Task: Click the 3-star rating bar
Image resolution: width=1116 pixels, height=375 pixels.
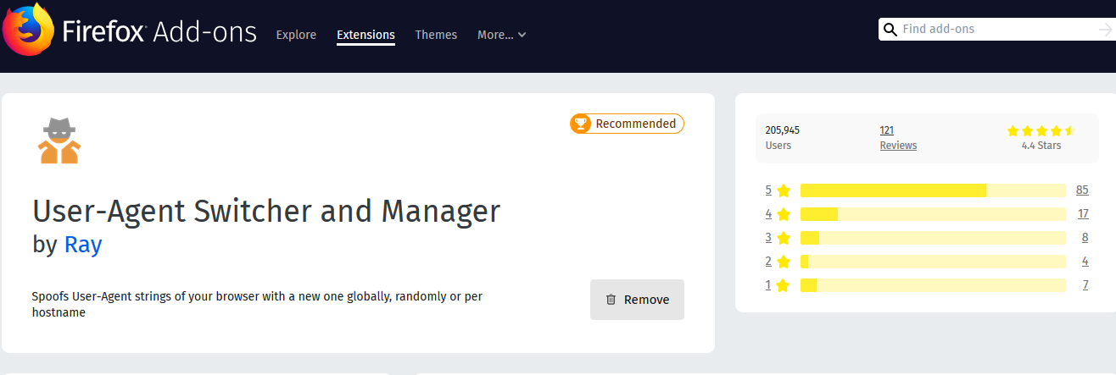Action: click(933, 238)
